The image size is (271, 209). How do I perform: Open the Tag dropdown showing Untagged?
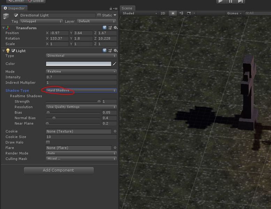tap(41, 21)
